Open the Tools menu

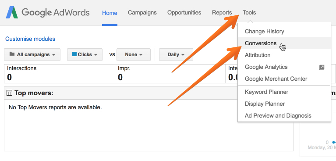click(x=249, y=13)
